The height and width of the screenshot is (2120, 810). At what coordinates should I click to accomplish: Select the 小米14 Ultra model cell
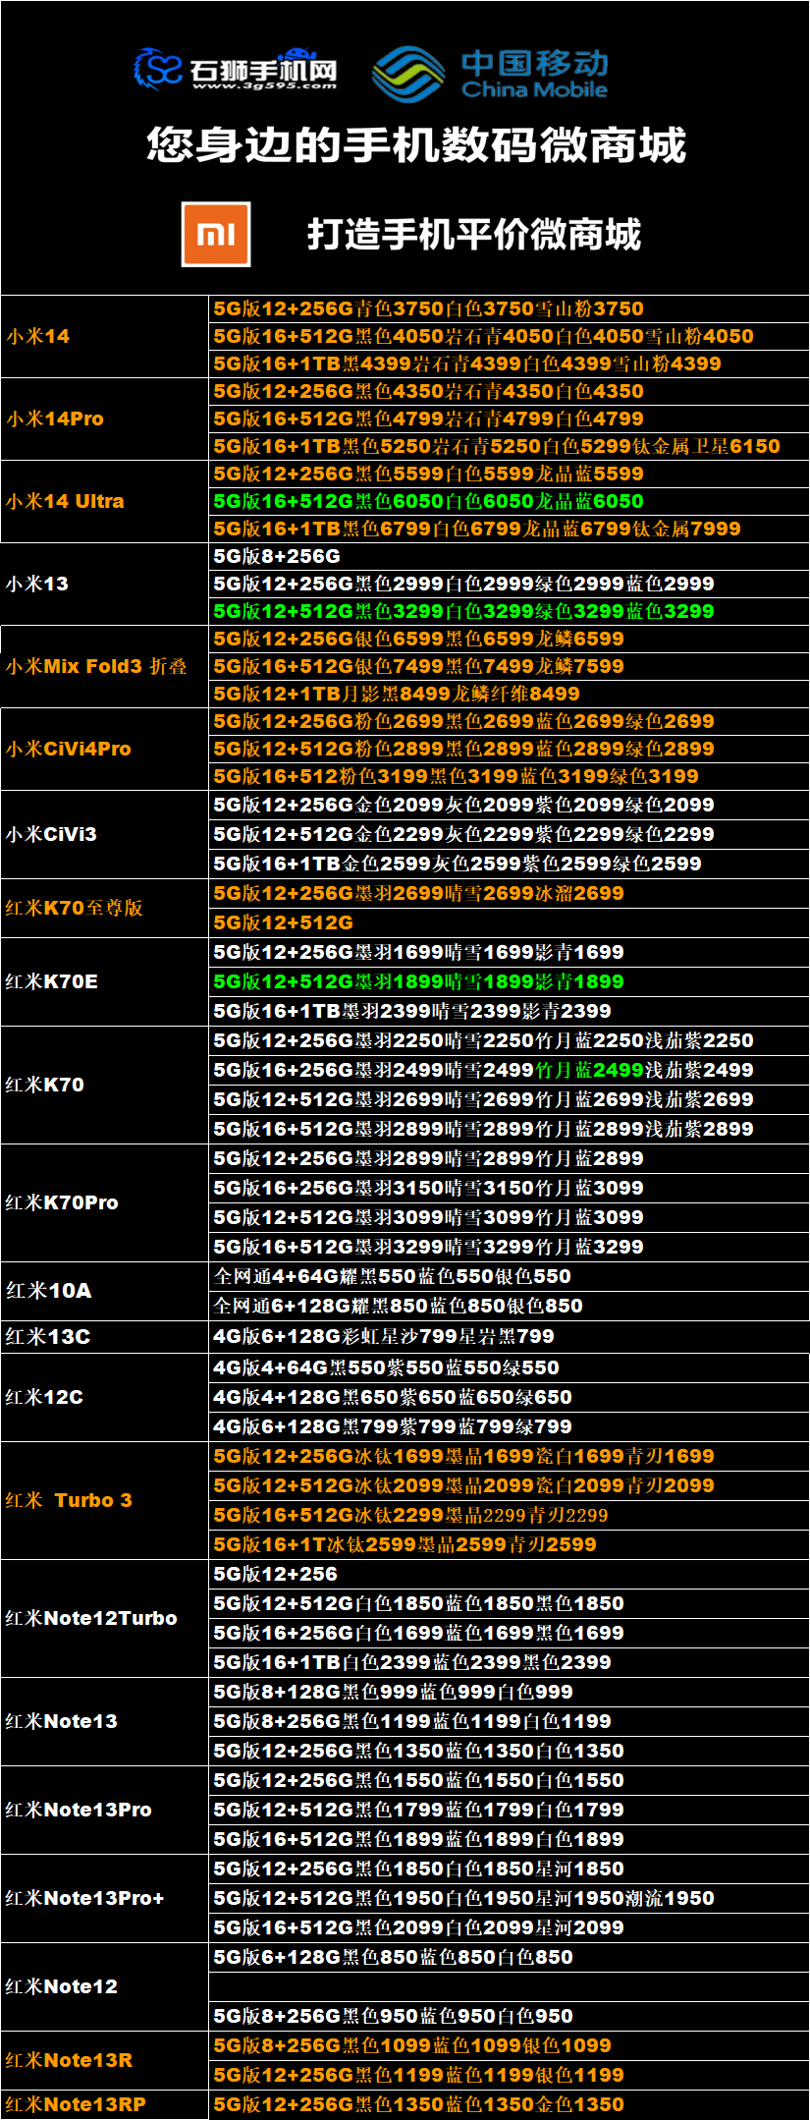click(105, 501)
